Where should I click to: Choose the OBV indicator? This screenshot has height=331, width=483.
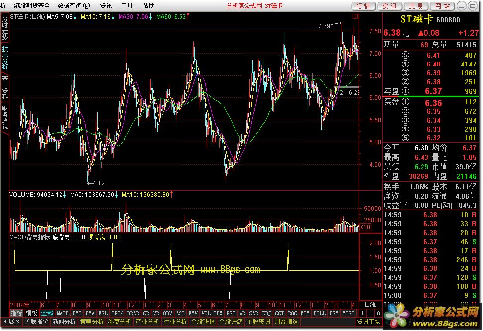coord(167,313)
